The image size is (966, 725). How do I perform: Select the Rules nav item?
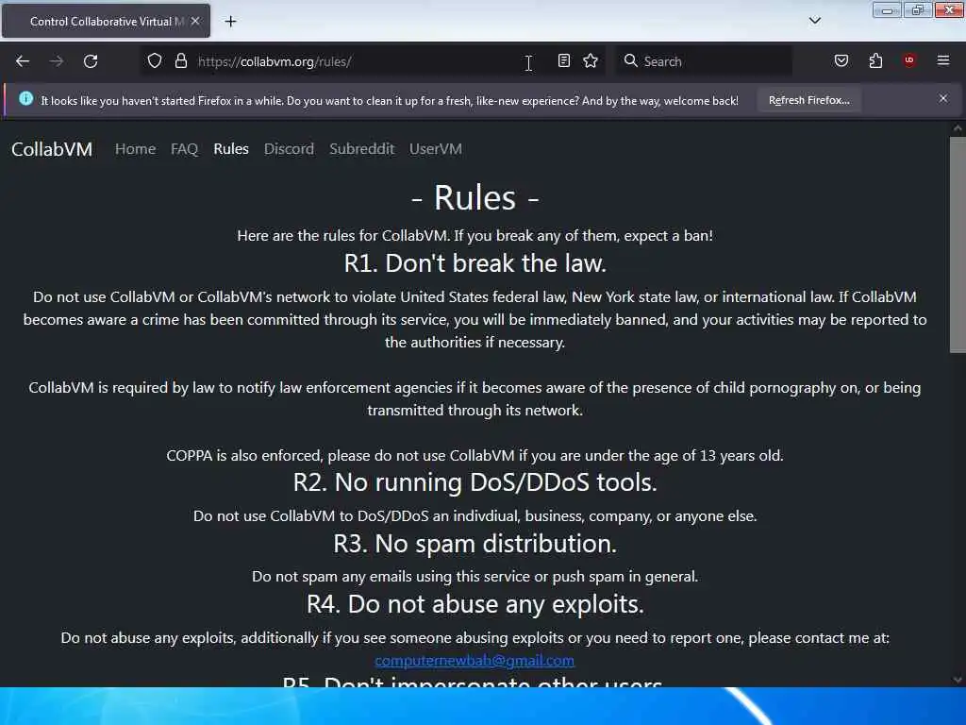231,149
